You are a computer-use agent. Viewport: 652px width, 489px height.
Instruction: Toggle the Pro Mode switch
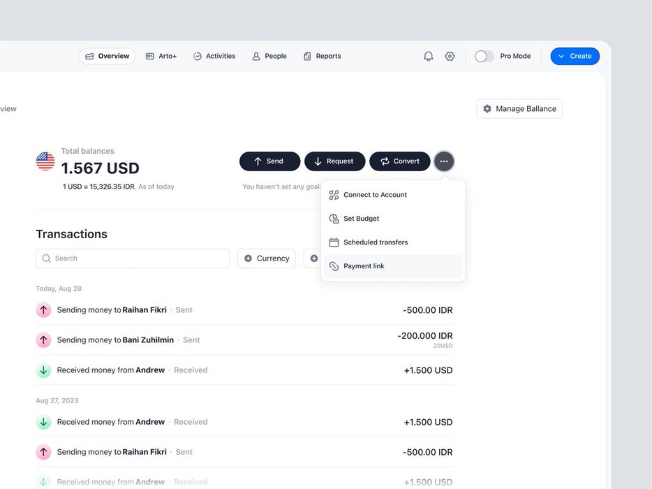pyautogui.click(x=484, y=57)
